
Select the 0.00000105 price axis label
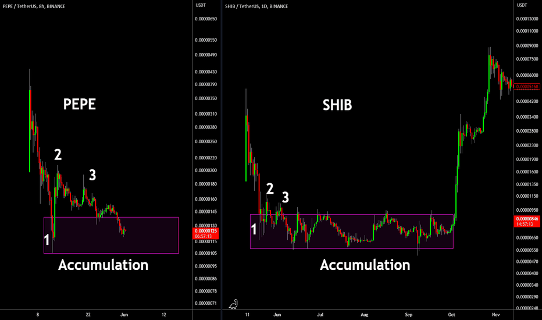pyautogui.click(x=206, y=254)
